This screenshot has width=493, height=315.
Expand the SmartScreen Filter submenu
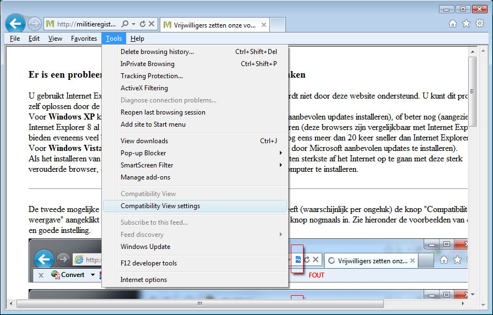point(195,165)
